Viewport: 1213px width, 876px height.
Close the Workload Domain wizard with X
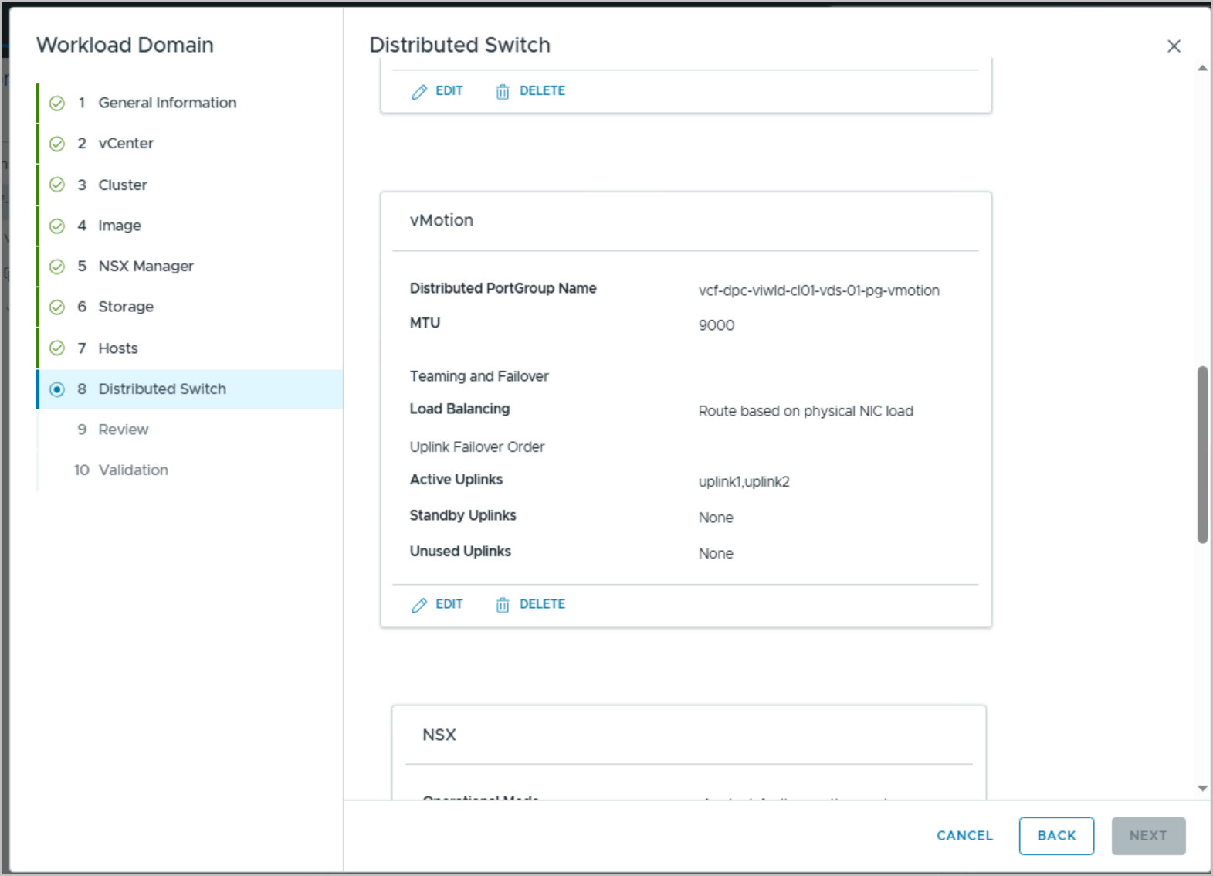coord(1174,46)
